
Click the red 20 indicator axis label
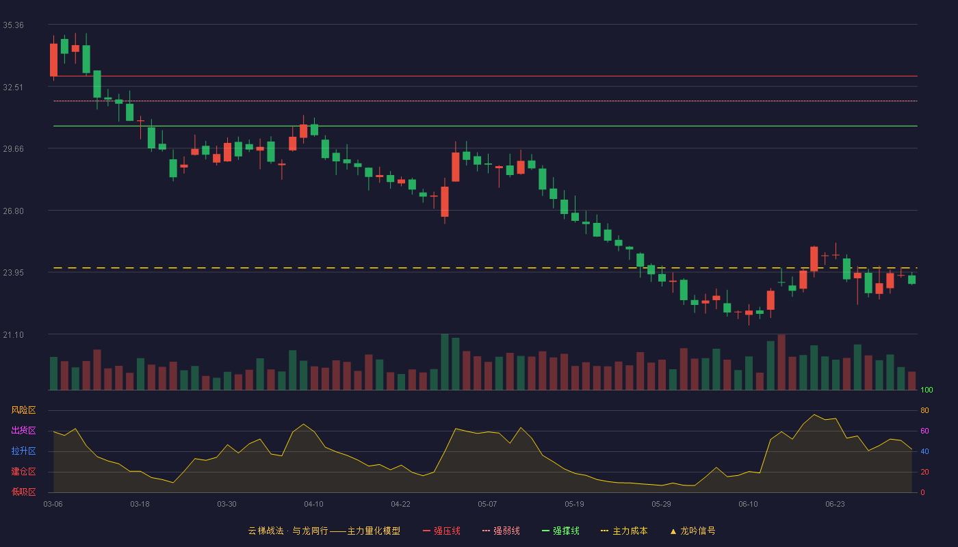point(924,472)
